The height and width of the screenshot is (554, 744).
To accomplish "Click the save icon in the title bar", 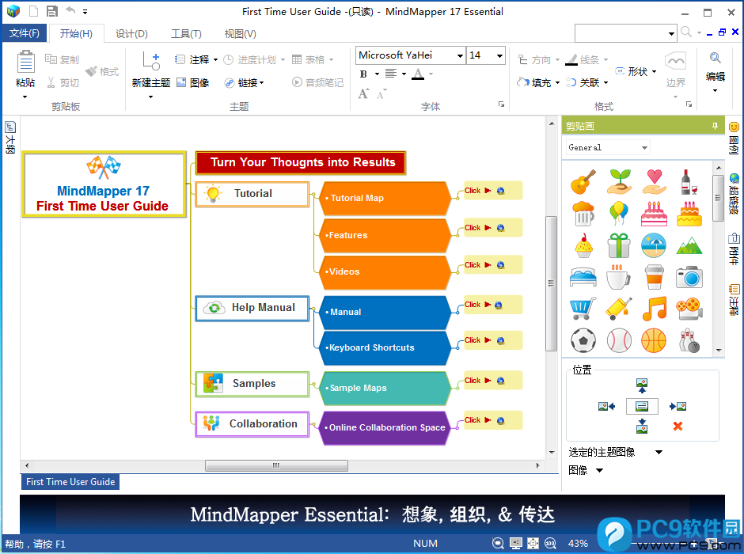I will [x=51, y=11].
